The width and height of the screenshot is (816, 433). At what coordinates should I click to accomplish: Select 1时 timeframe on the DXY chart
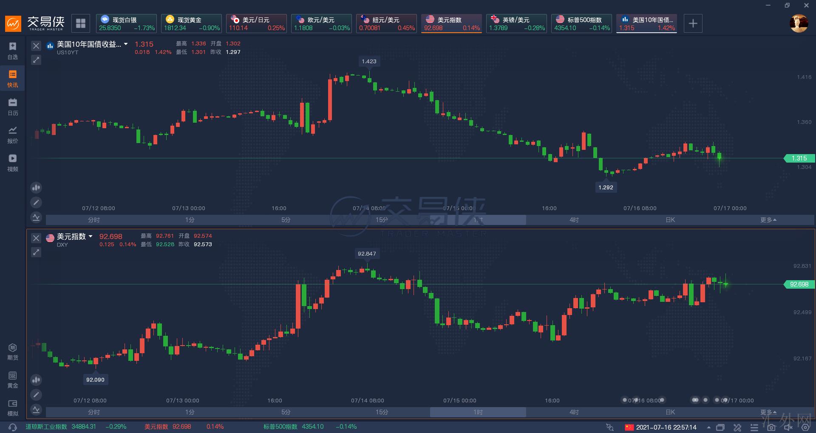pos(478,412)
